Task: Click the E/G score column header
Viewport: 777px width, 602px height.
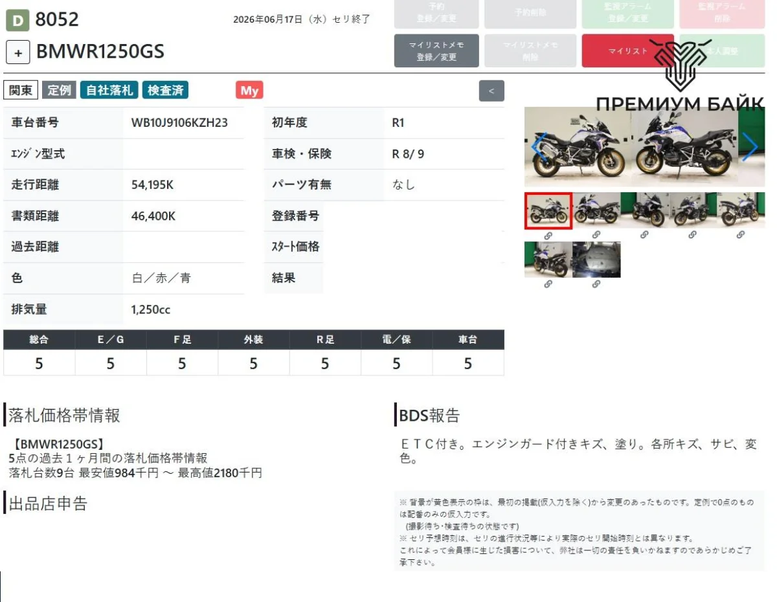Action: [x=111, y=340]
